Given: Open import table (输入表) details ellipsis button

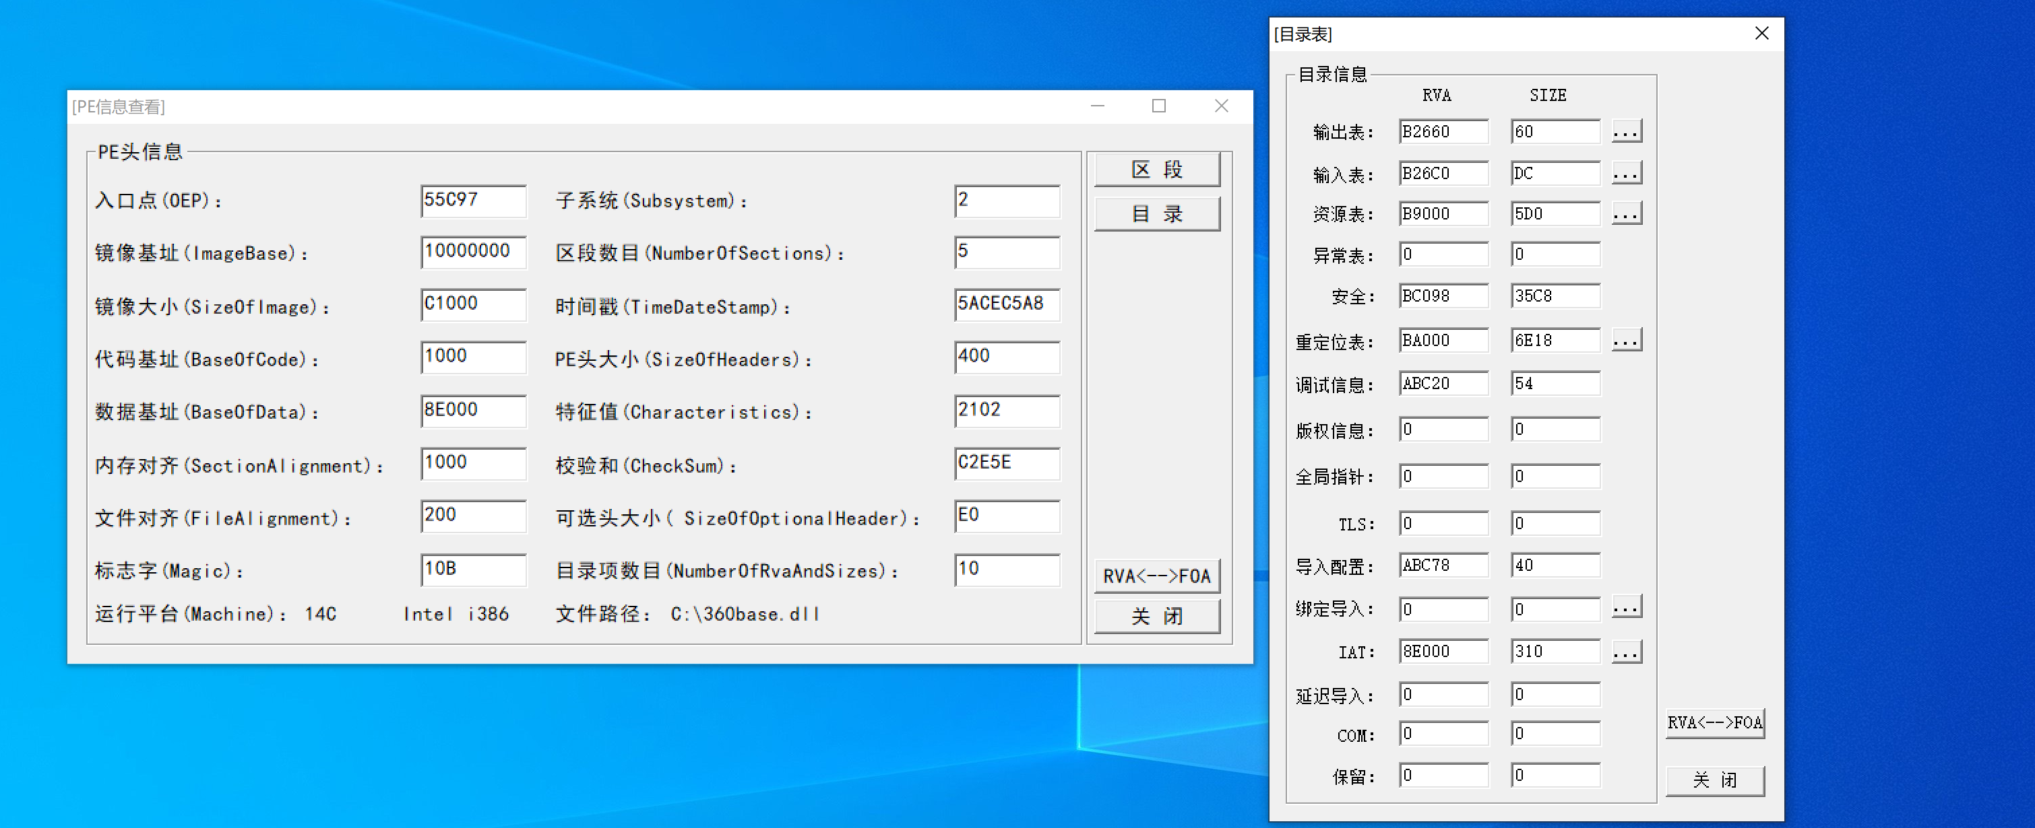Looking at the screenshot, I should tap(1626, 174).
